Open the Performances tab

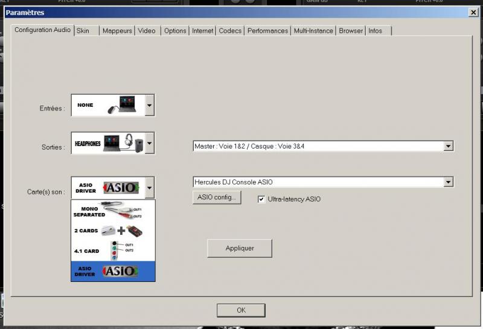click(x=267, y=31)
